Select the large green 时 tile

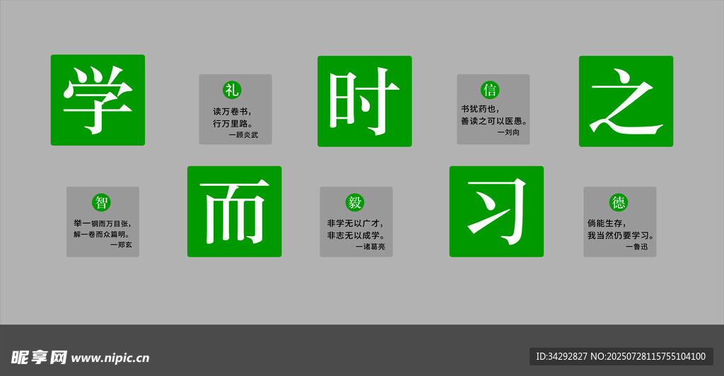pyautogui.click(x=364, y=101)
